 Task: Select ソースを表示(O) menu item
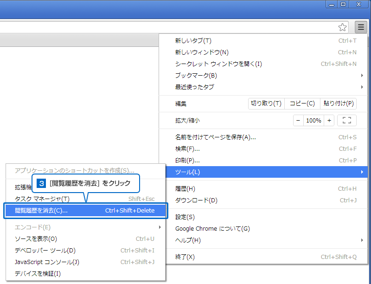click(x=36, y=239)
